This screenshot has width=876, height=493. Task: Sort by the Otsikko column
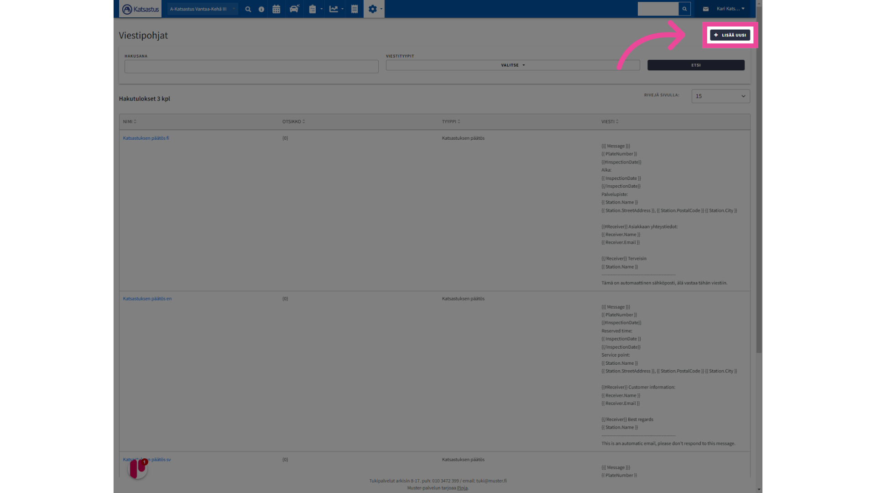point(293,122)
